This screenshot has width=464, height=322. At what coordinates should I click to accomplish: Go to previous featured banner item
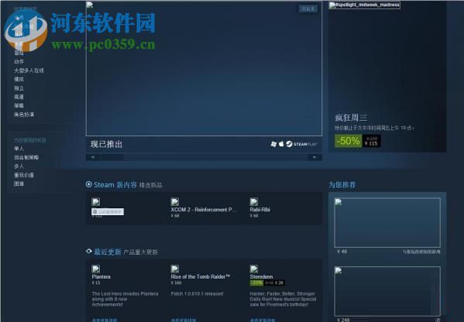point(93,157)
